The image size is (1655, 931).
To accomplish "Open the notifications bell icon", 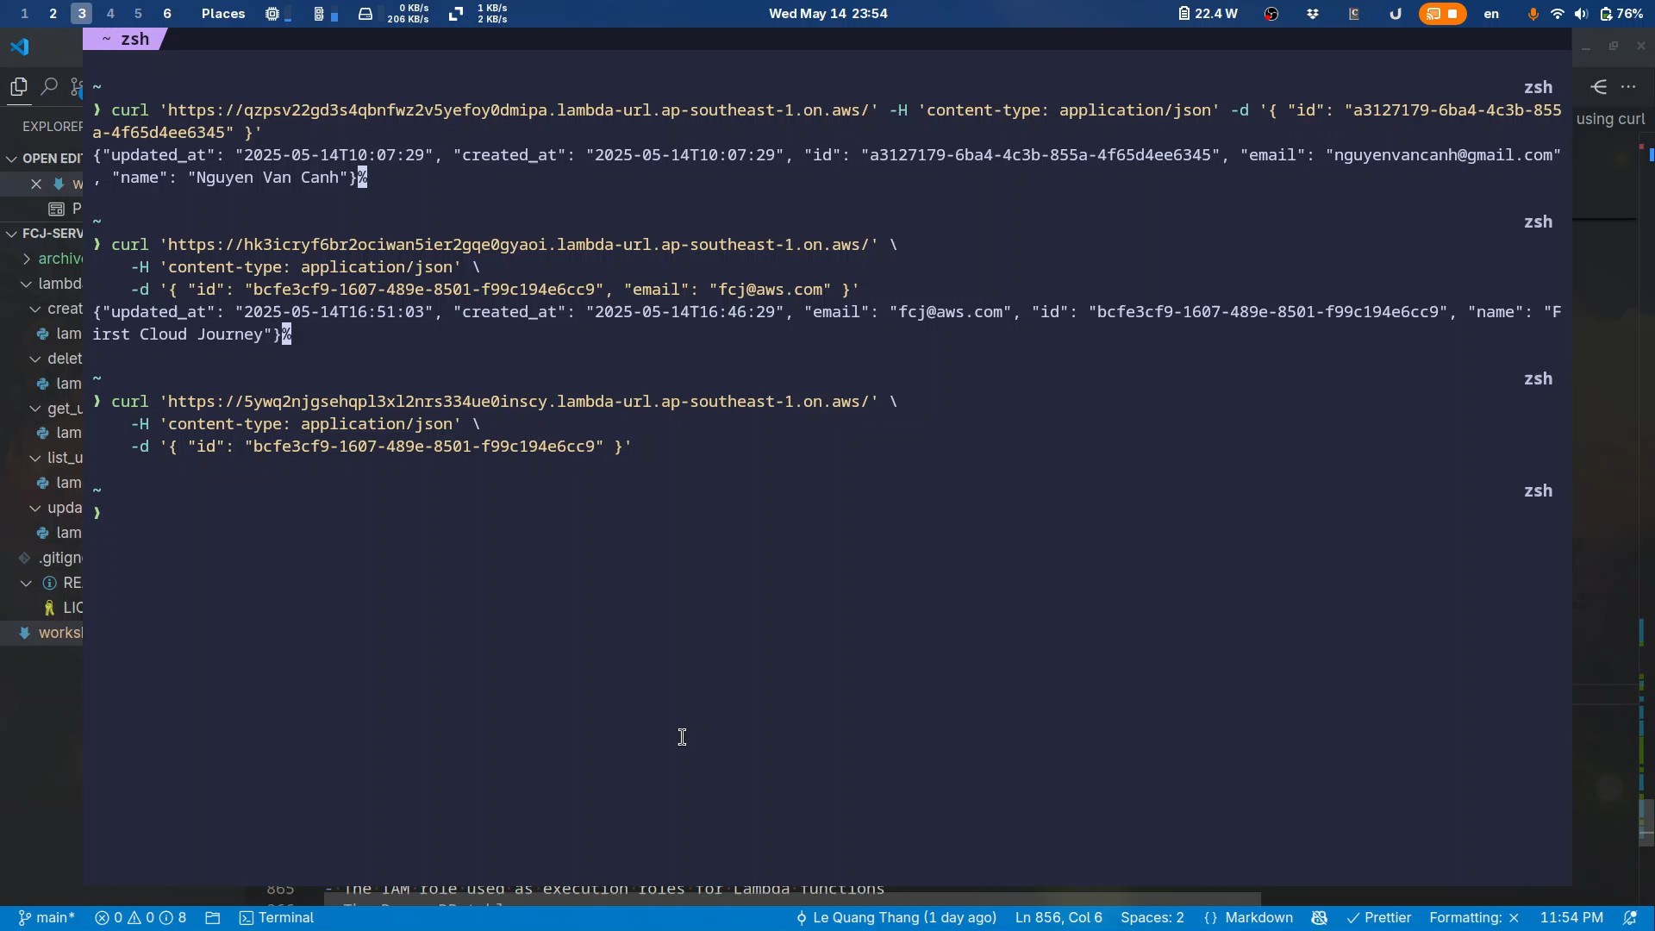I will point(1630,918).
